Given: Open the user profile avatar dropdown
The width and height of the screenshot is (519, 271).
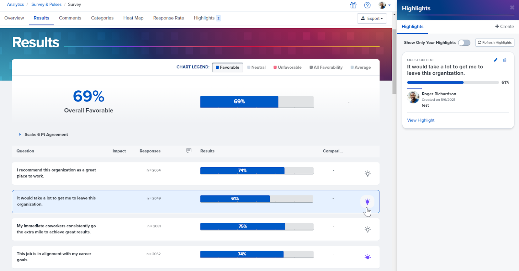Looking at the screenshot, I should pyautogui.click(x=384, y=5).
